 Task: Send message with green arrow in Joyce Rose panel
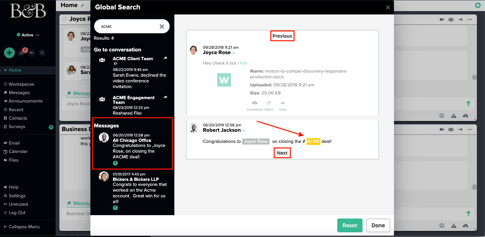468,104
